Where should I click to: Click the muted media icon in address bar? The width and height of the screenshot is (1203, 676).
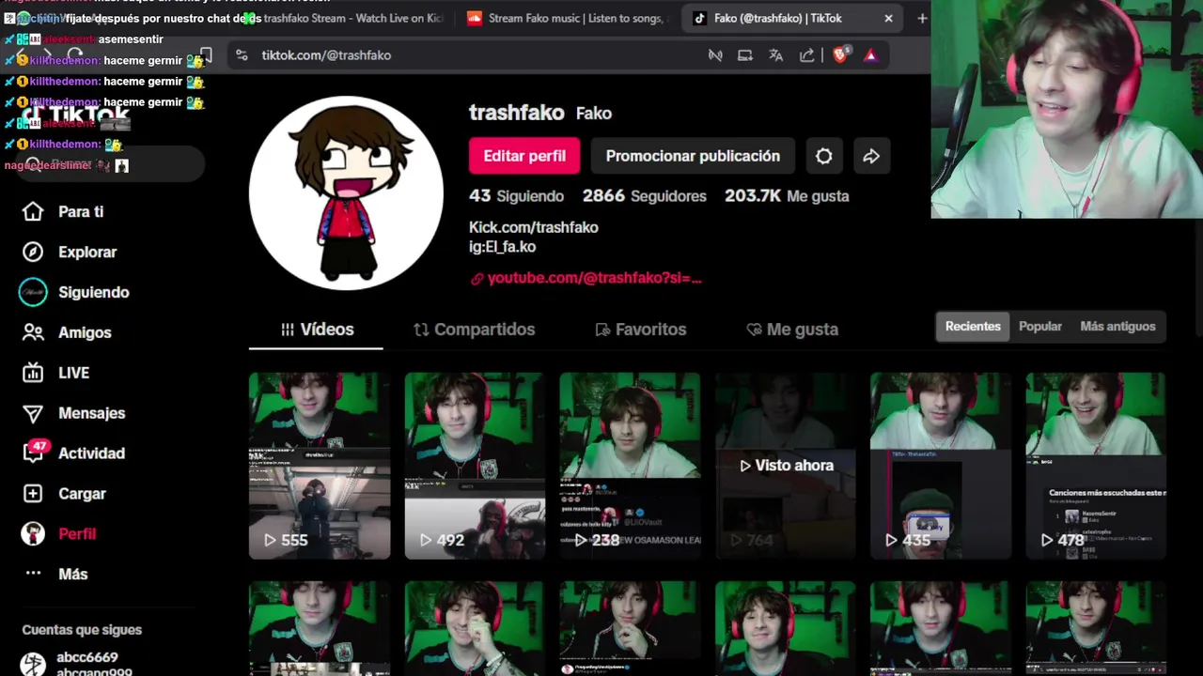pos(715,55)
